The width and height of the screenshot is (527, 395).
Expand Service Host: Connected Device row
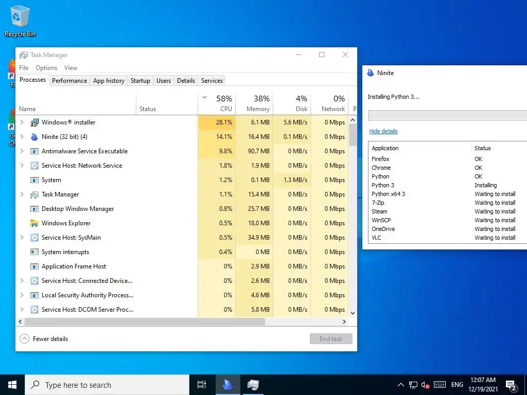point(22,281)
